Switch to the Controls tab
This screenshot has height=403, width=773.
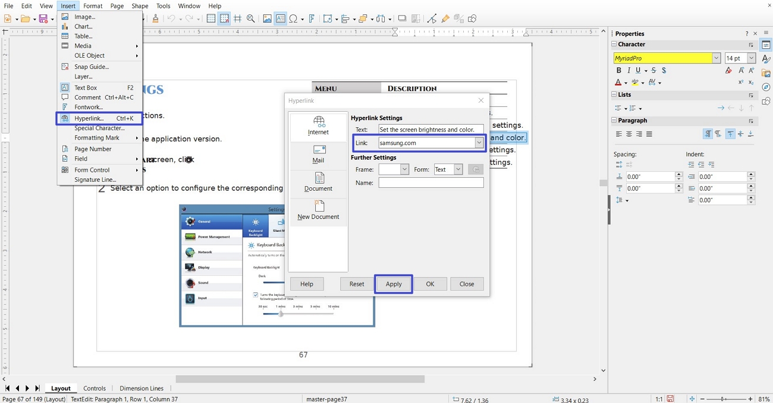(95, 388)
